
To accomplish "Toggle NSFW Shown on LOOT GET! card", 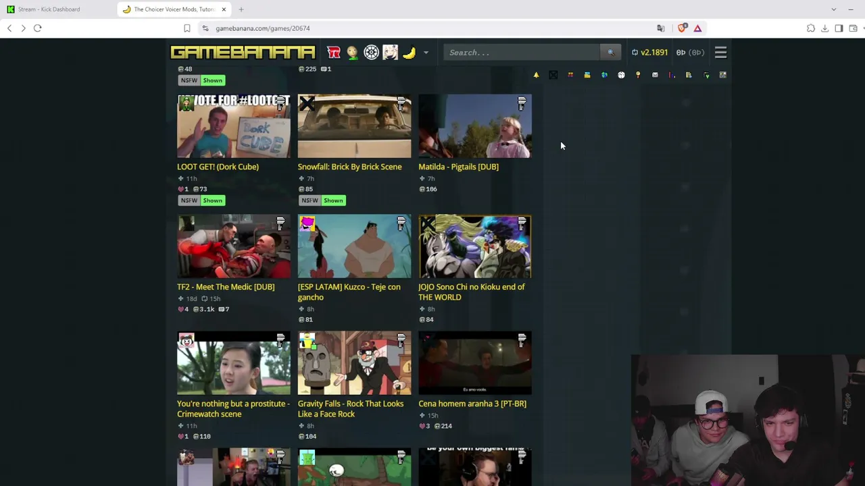I will [201, 200].
